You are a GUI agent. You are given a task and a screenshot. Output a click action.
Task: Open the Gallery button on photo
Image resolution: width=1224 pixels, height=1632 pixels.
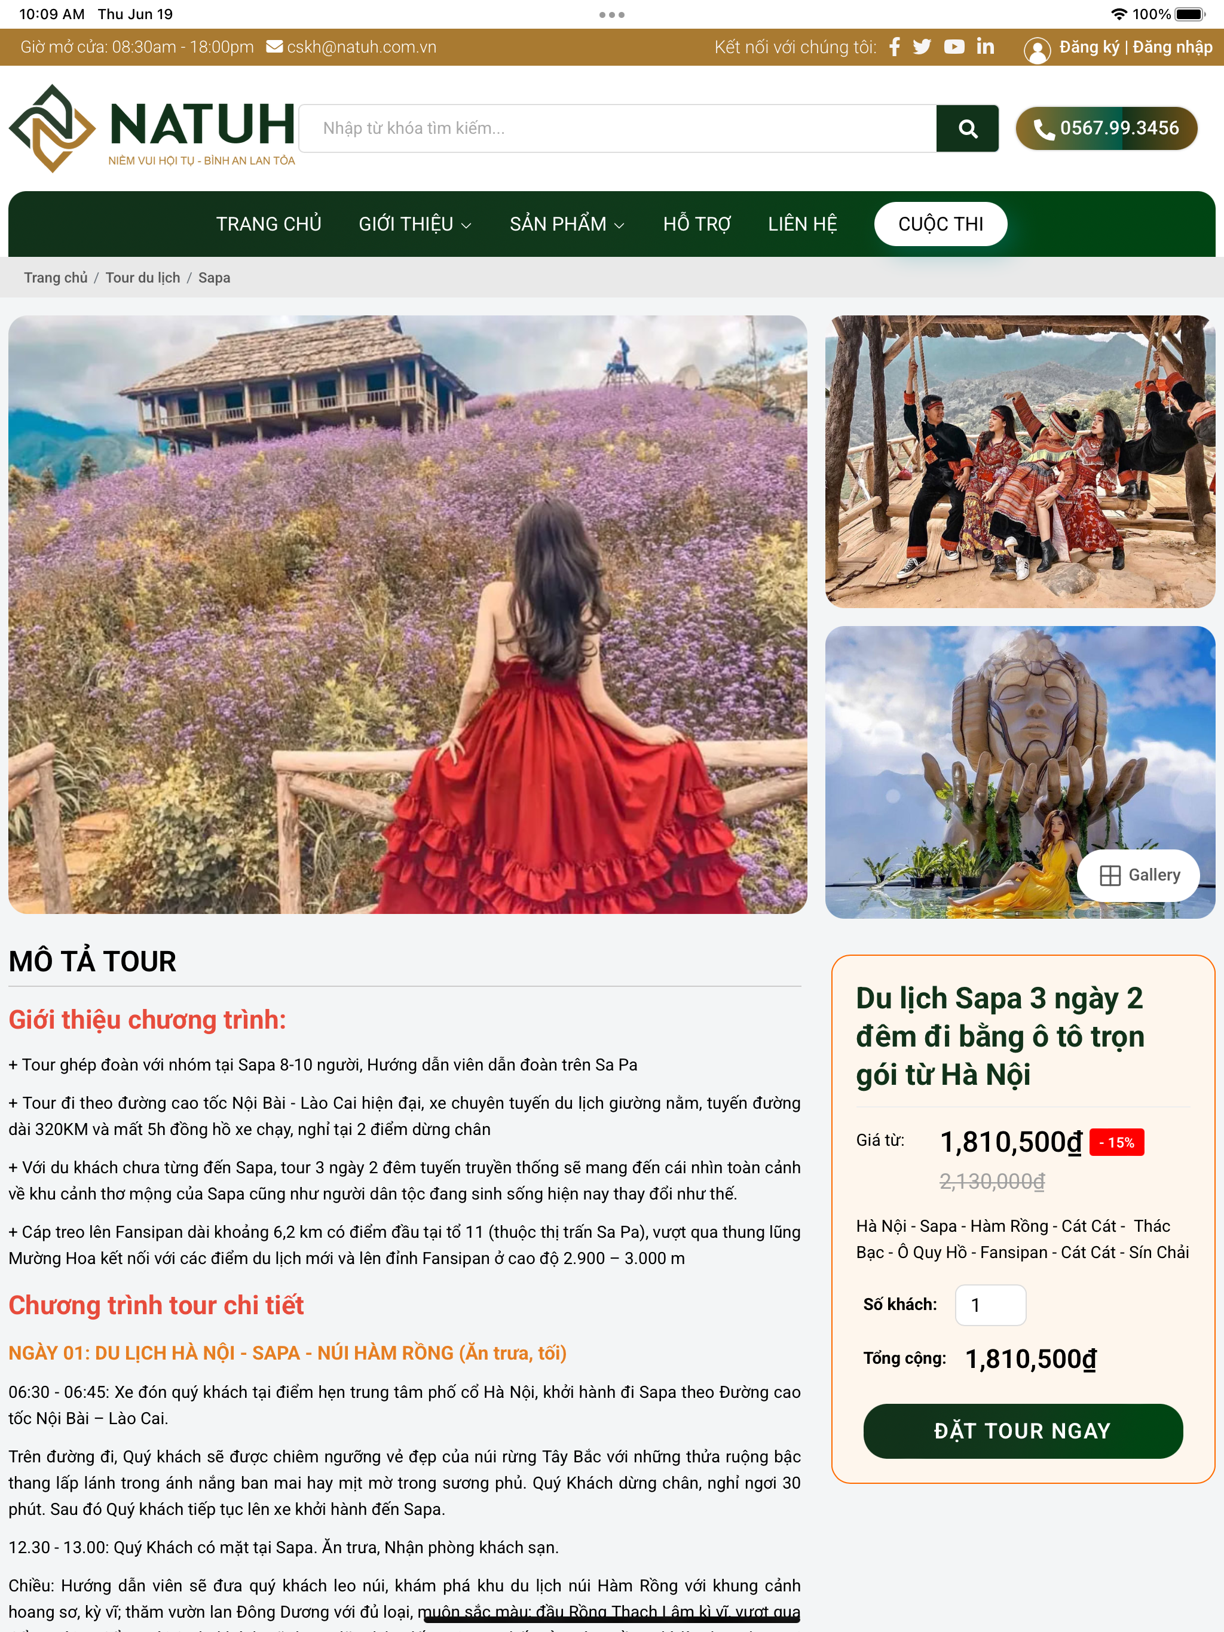(x=1139, y=875)
